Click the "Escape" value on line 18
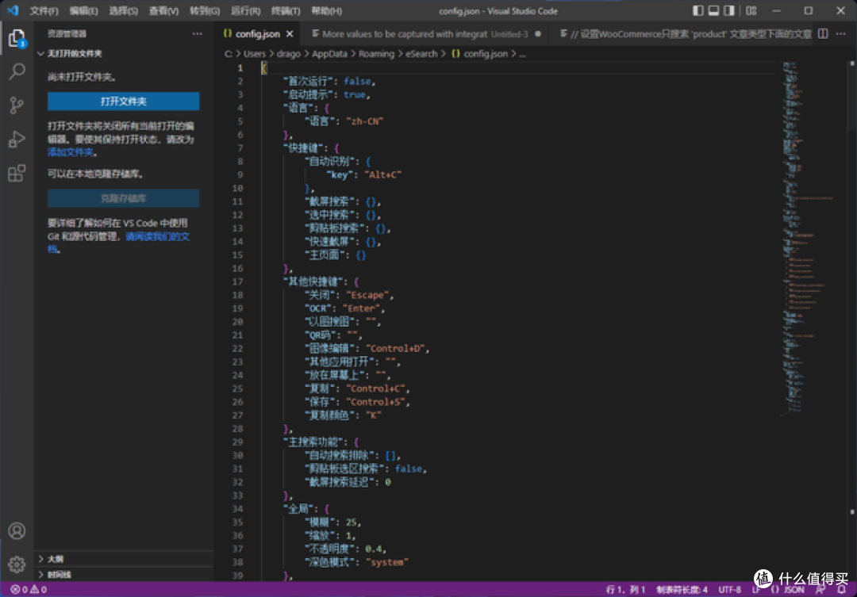The height and width of the screenshot is (597, 857). pos(367,295)
